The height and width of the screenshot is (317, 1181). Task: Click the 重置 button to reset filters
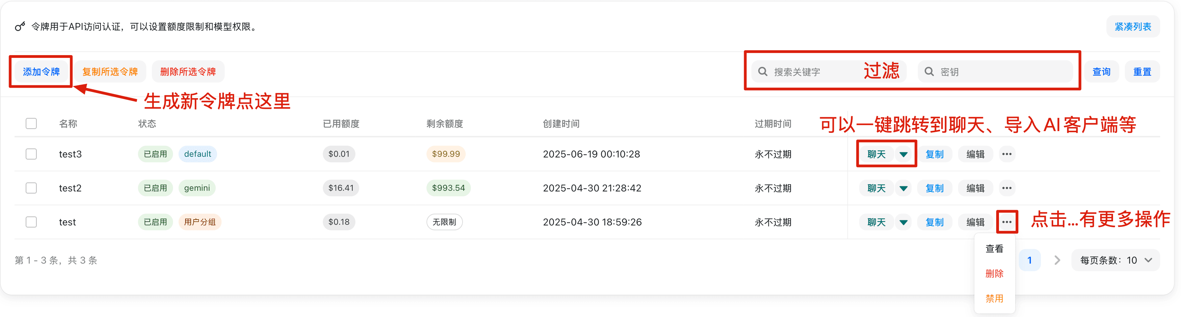pos(1143,71)
